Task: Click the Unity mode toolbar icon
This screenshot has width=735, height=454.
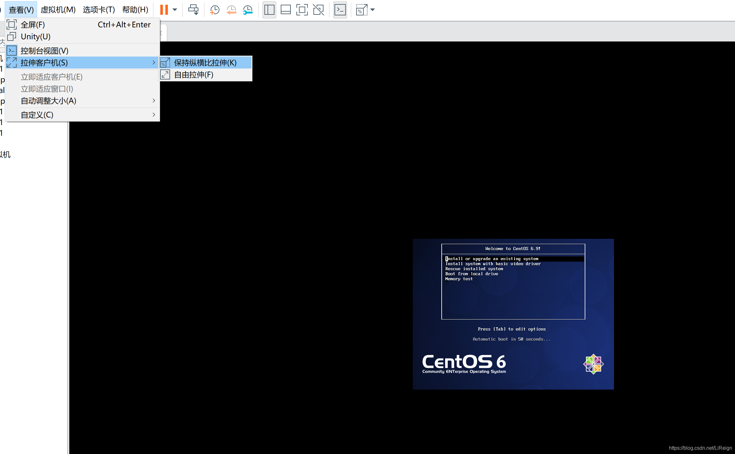Action: [318, 10]
